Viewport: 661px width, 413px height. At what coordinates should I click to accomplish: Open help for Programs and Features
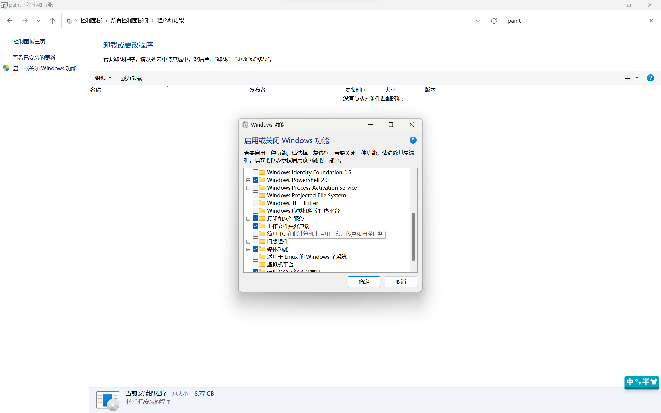click(650, 78)
